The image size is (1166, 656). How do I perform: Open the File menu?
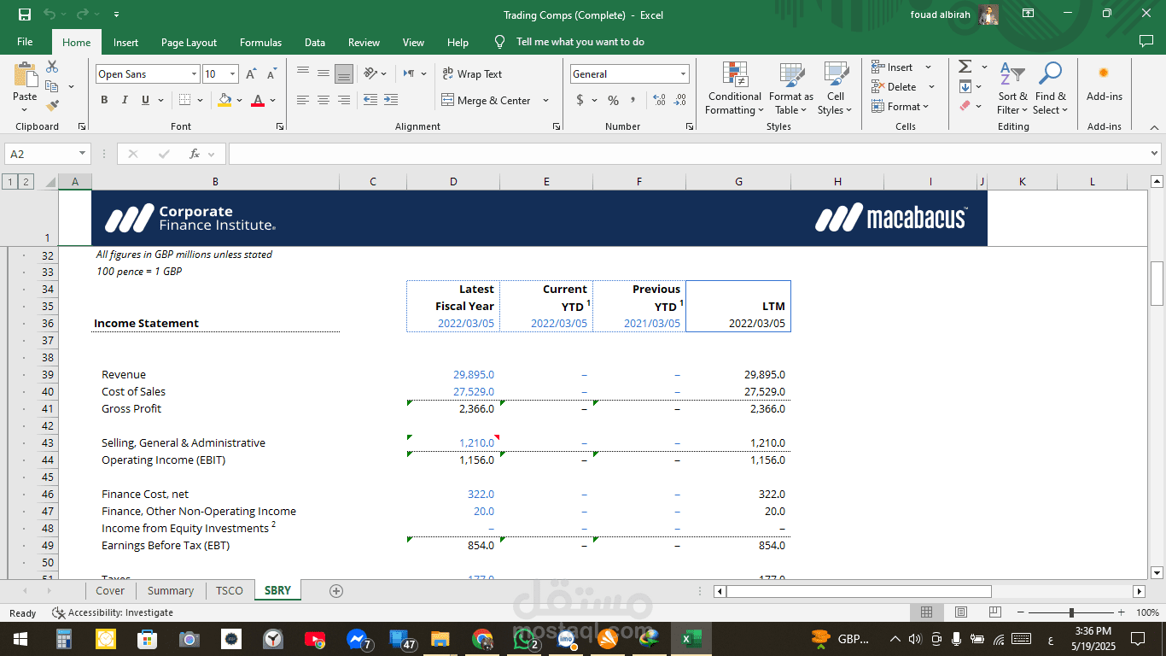point(25,42)
